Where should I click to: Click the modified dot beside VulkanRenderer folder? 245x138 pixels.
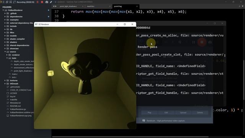(49, 10)
